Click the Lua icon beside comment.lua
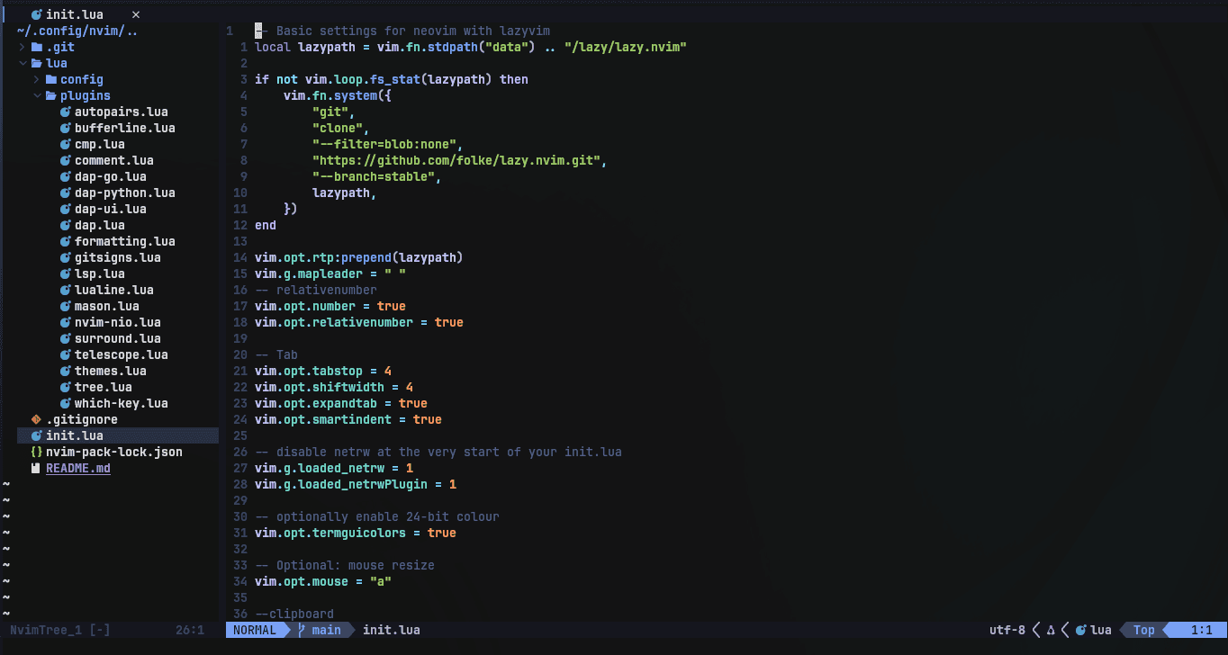Viewport: 1228px width, 655px height. pyautogui.click(x=66, y=160)
